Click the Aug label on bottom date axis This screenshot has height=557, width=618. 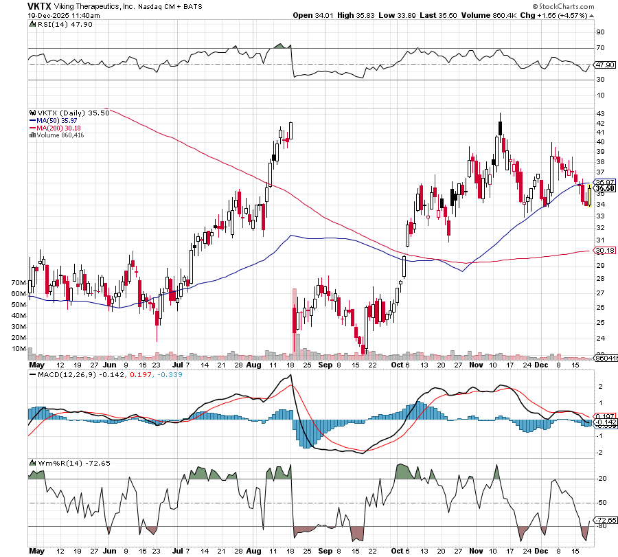[254, 551]
